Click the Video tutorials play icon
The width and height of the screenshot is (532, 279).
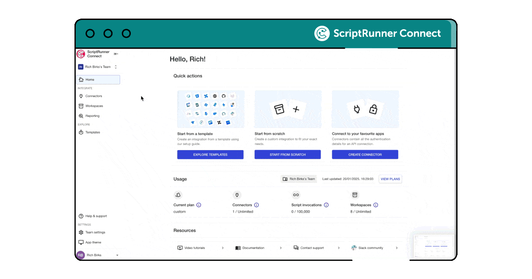pos(180,248)
